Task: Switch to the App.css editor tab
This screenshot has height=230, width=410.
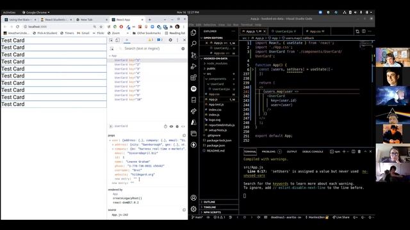Action: pos(316,31)
